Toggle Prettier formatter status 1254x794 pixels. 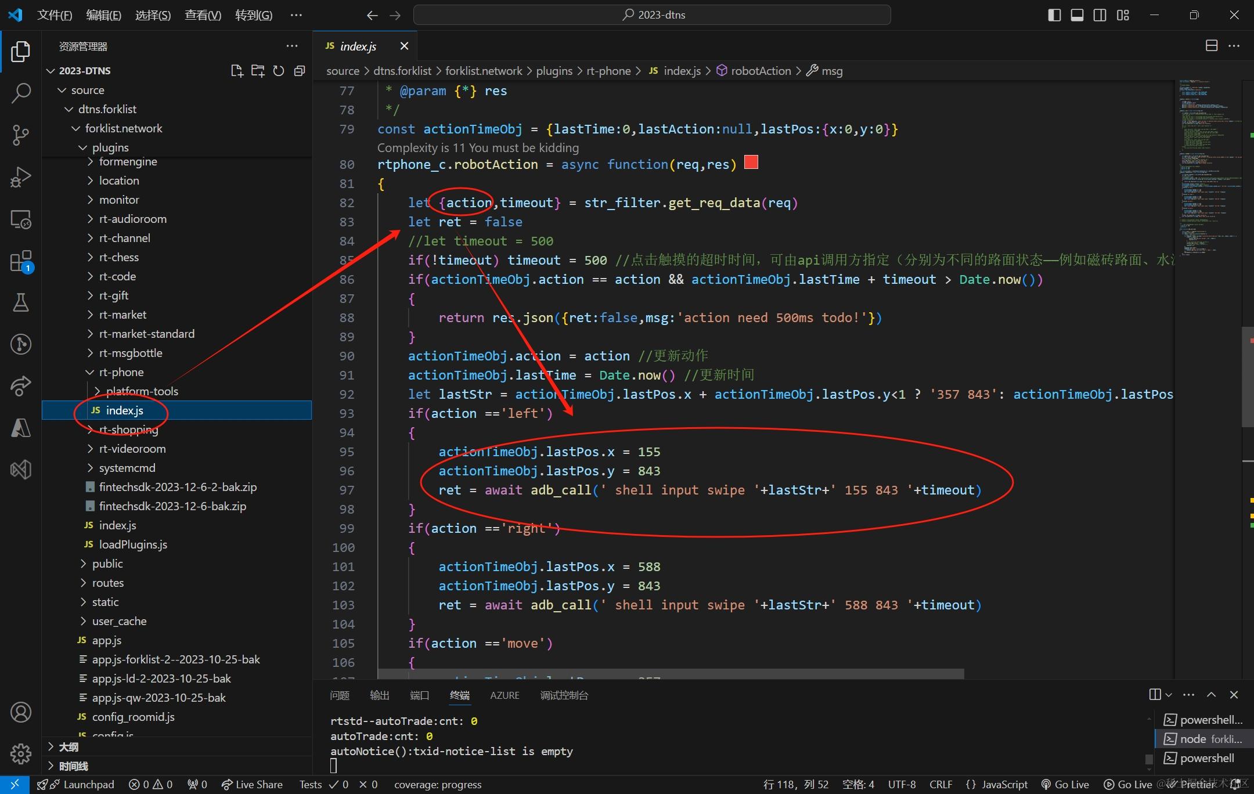point(1192,785)
